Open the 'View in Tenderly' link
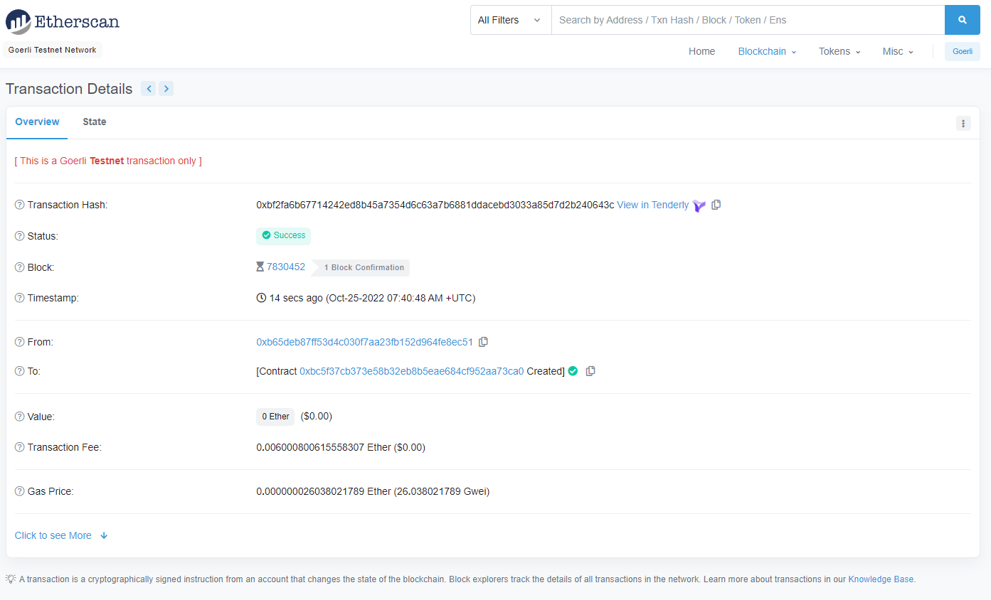This screenshot has width=991, height=600. pyautogui.click(x=652, y=205)
